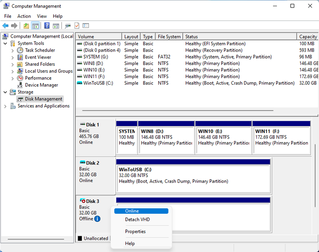Select the WinToUSB (C:) volume row
The width and height of the screenshot is (319, 252).
(x=197, y=83)
